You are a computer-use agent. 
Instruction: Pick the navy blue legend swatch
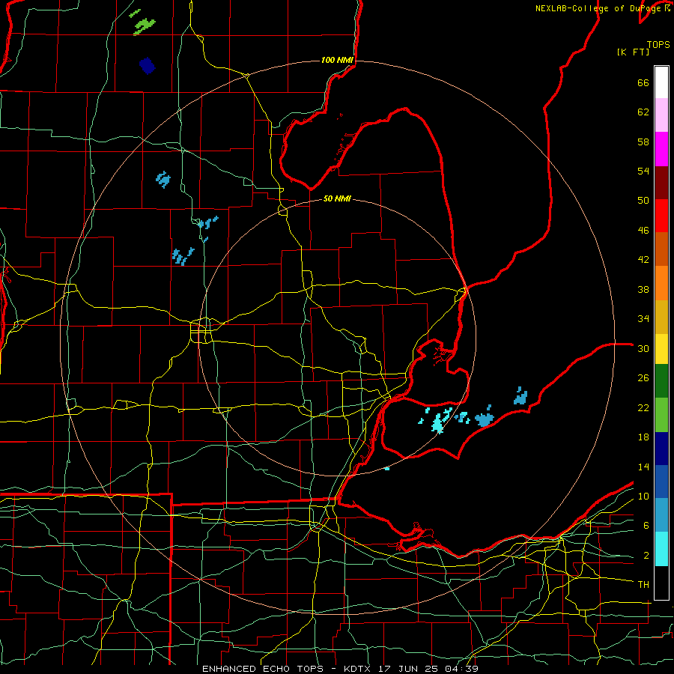(661, 449)
